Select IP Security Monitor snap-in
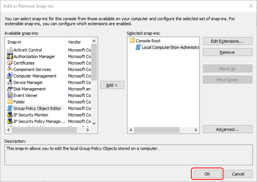Viewport: 257px width, 182px height. point(31,115)
